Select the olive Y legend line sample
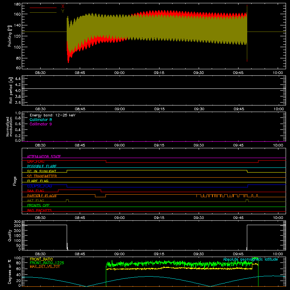This screenshot has height=290, width=290. point(43,12)
